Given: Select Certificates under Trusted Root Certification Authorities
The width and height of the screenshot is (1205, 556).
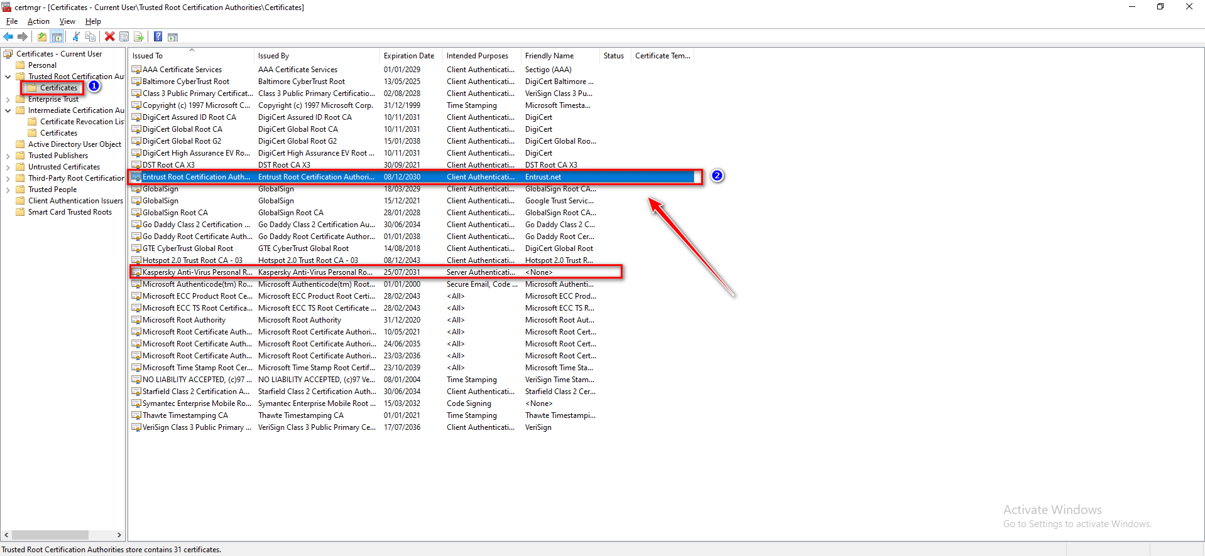Looking at the screenshot, I should pyautogui.click(x=58, y=88).
